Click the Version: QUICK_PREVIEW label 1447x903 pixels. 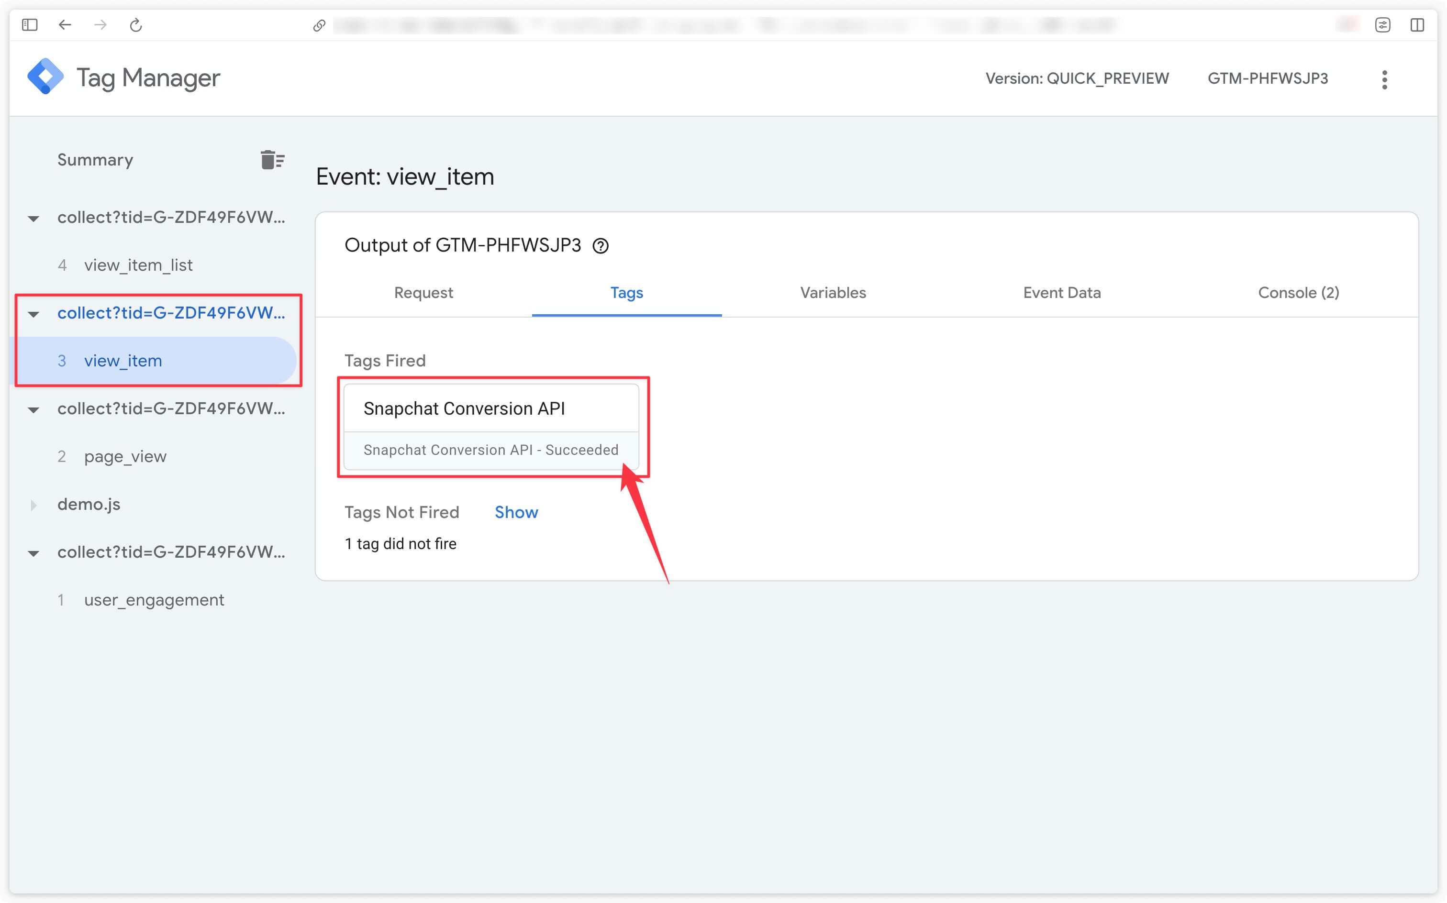pyautogui.click(x=1077, y=78)
